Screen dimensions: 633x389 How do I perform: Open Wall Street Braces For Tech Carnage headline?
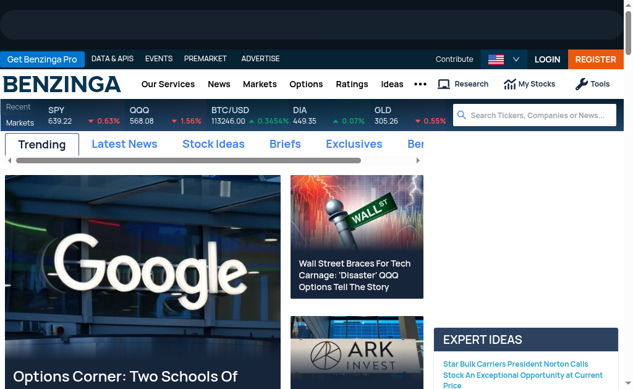point(354,275)
